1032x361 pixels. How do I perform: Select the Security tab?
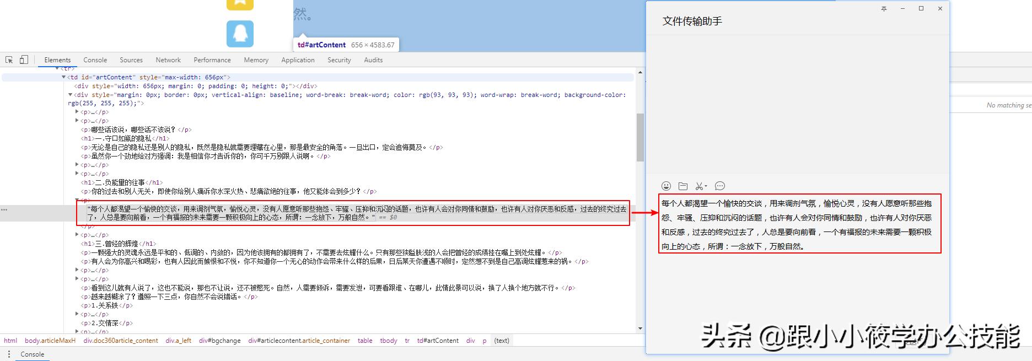339,60
